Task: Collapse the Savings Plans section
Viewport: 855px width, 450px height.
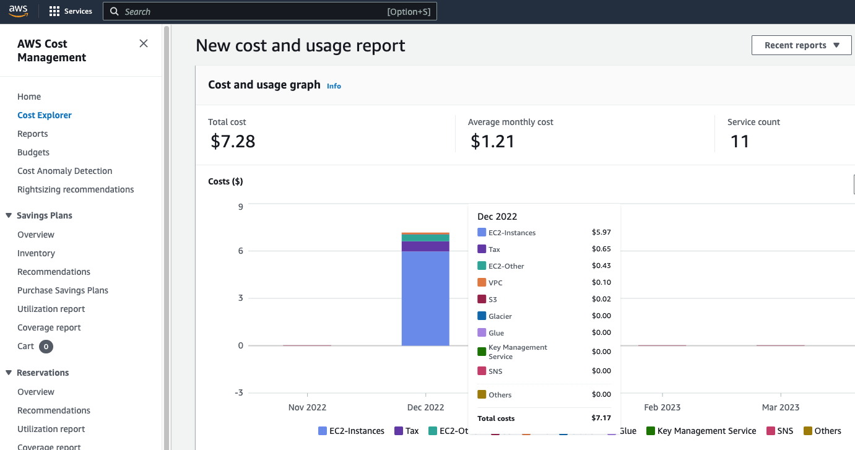Action: tap(9, 215)
